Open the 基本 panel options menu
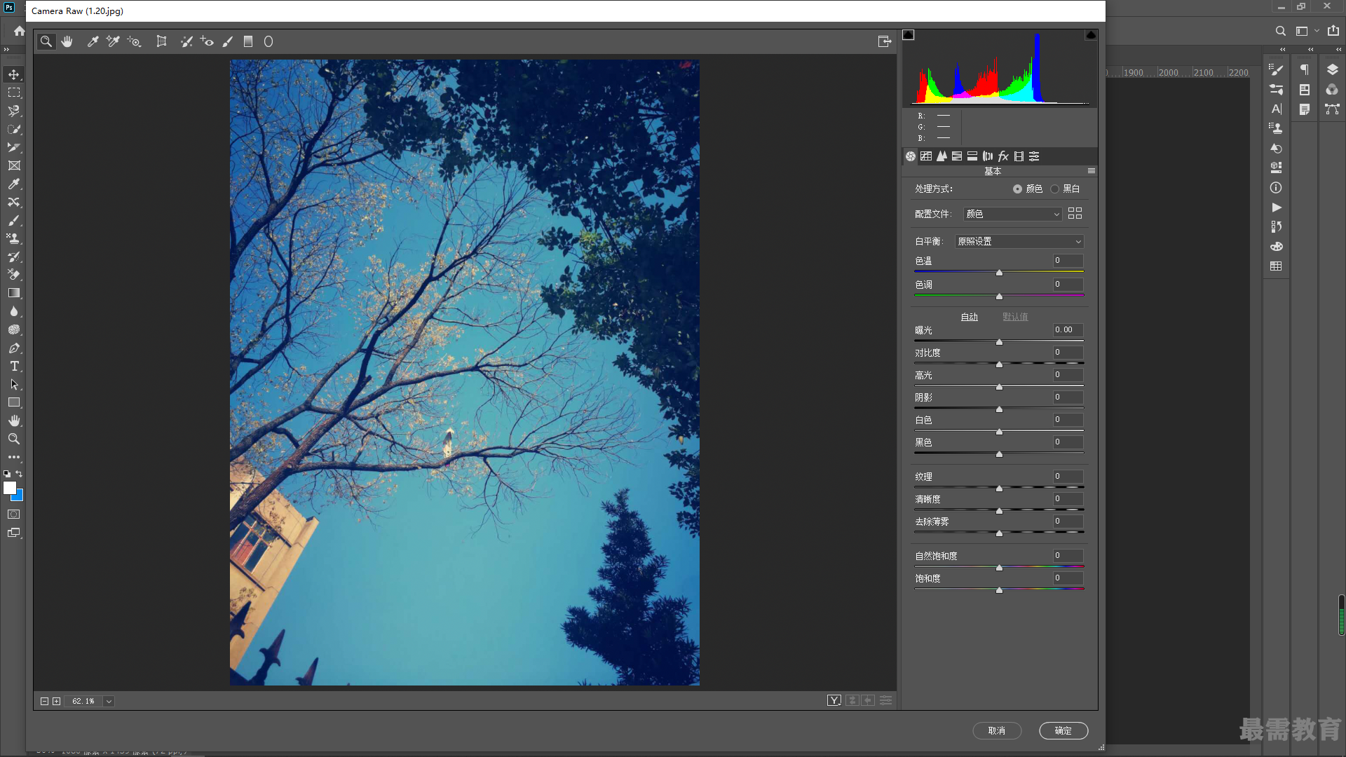The width and height of the screenshot is (1346, 757). click(1092, 171)
